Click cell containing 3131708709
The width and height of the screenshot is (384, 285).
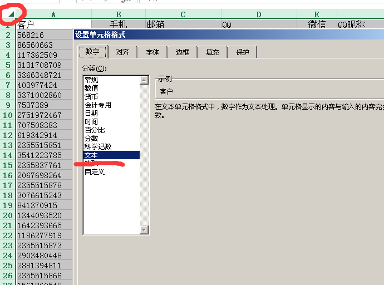[39, 65]
